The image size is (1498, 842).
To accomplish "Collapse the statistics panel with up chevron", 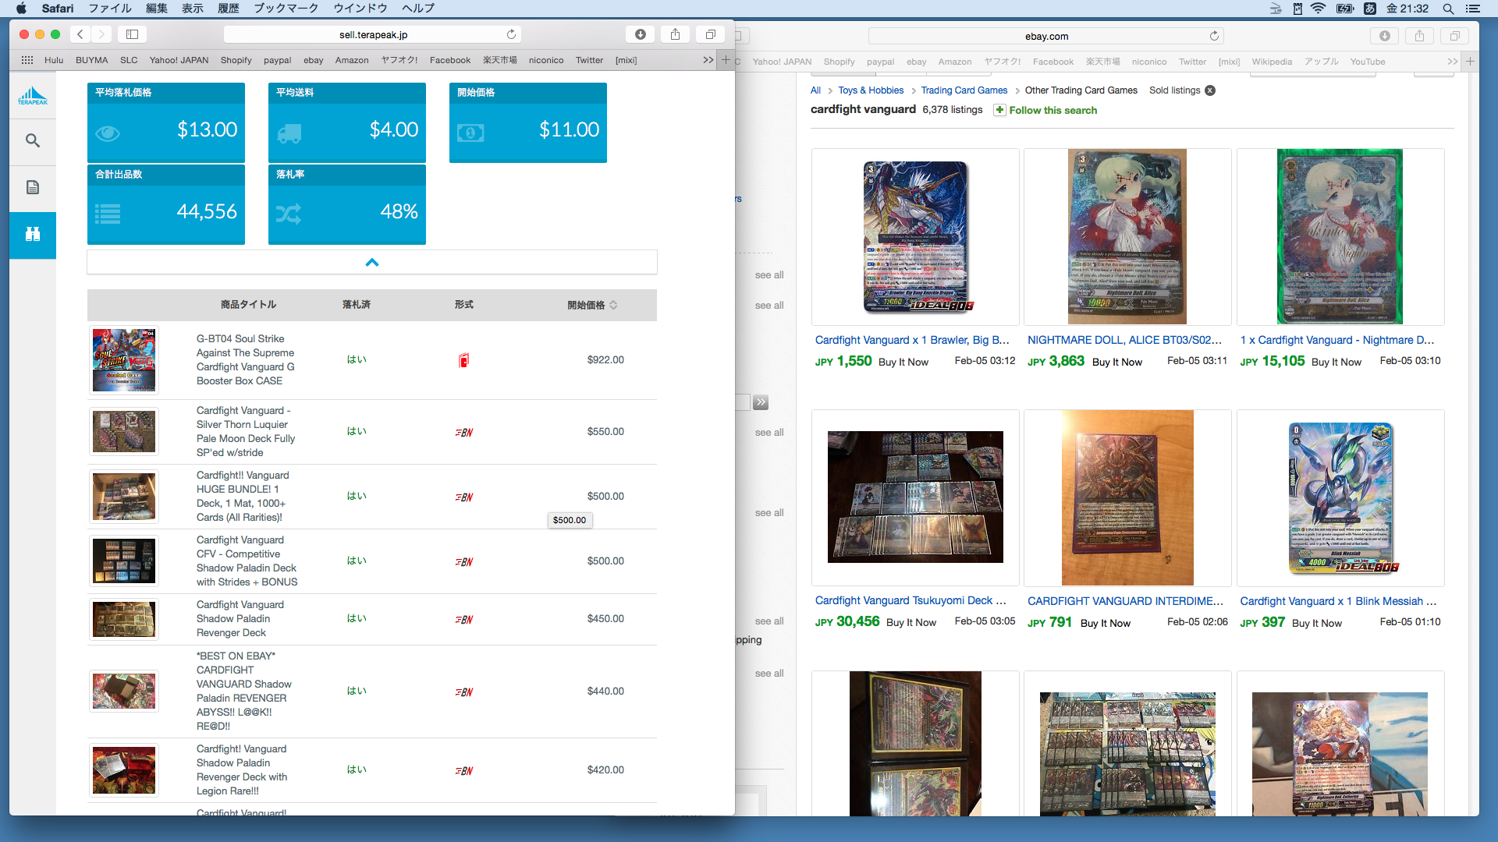I will click(x=372, y=262).
